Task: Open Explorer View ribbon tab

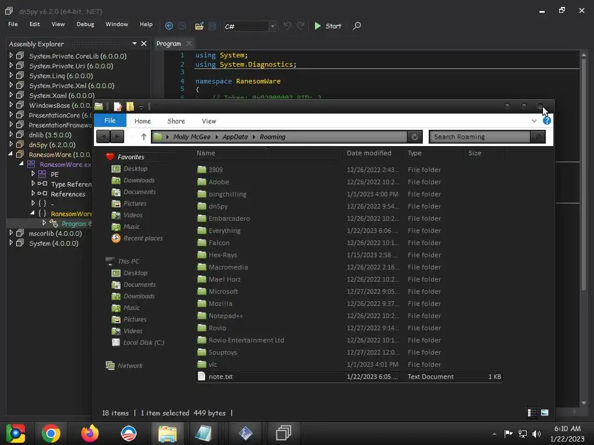Action: 209,121
